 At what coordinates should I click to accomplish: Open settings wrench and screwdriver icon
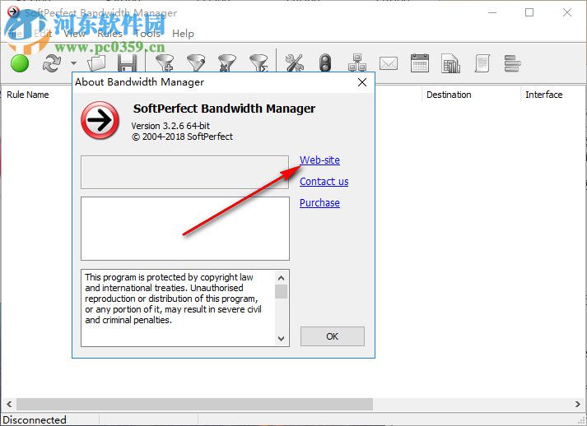pyautogui.click(x=294, y=63)
